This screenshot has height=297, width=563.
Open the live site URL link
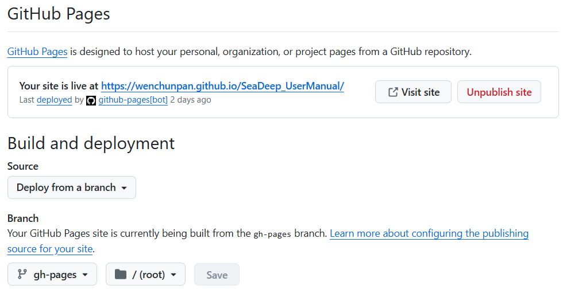click(222, 86)
